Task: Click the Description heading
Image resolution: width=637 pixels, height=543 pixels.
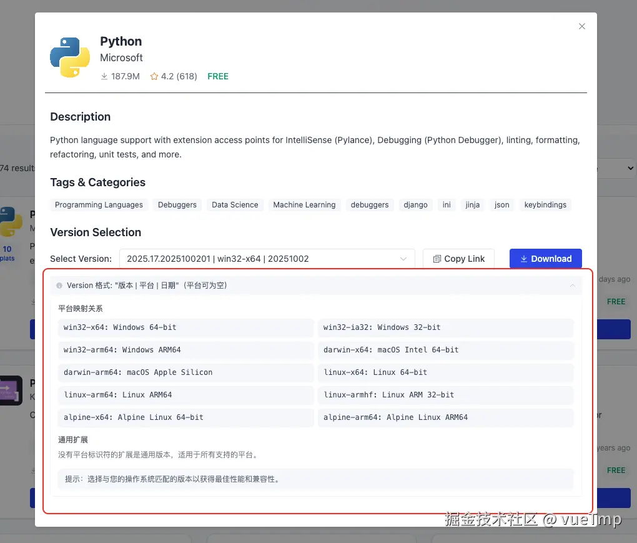Action: click(80, 117)
